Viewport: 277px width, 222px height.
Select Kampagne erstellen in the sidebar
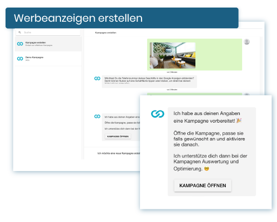coord(48,44)
